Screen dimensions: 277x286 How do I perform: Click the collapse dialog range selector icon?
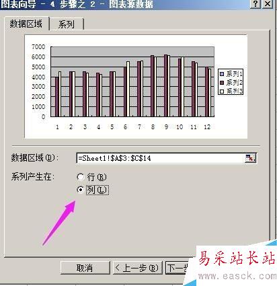[x=250, y=158]
